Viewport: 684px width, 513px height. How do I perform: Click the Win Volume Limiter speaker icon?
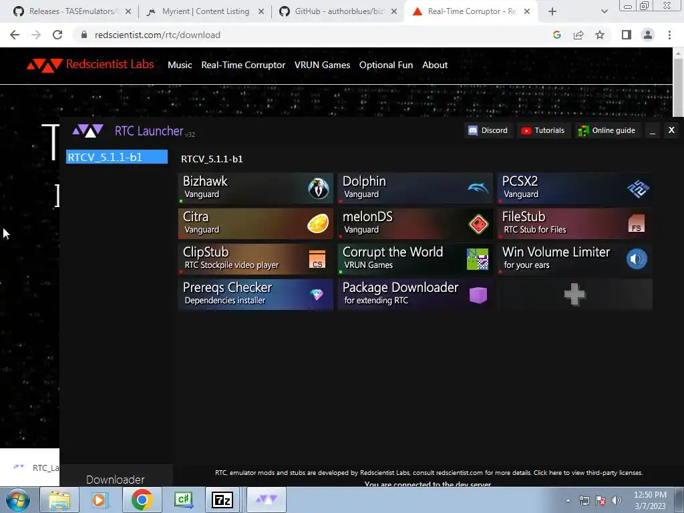pos(637,259)
